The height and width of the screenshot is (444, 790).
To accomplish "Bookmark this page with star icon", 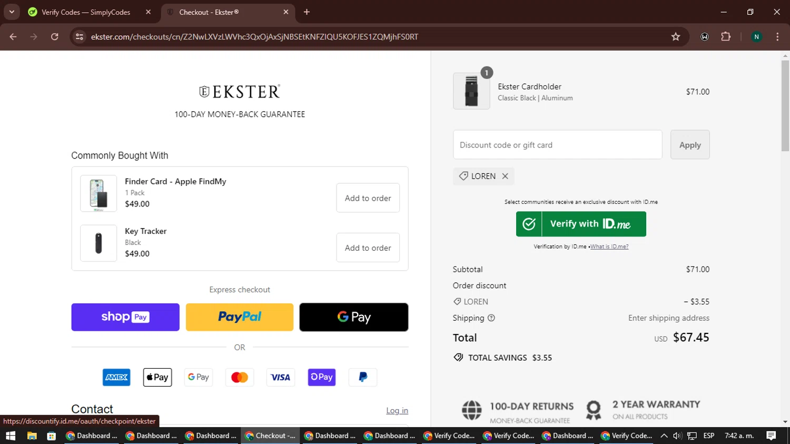I will 676,37.
